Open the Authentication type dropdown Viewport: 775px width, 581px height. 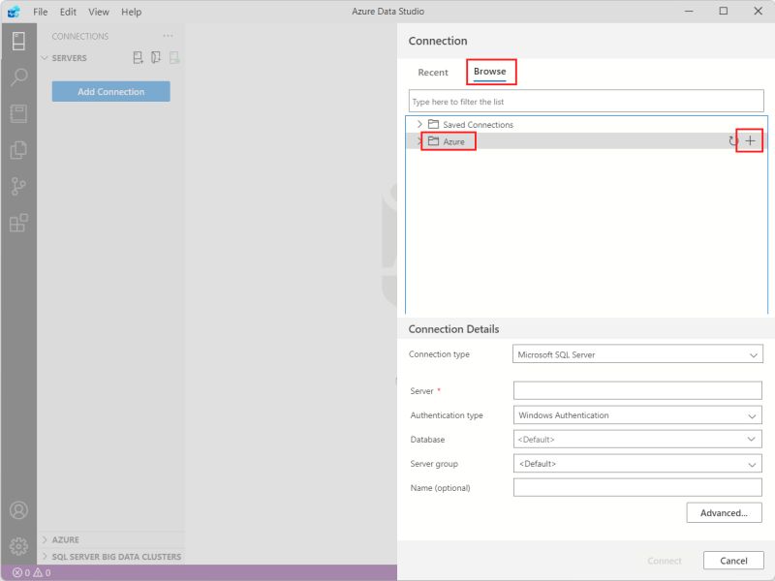click(x=637, y=414)
